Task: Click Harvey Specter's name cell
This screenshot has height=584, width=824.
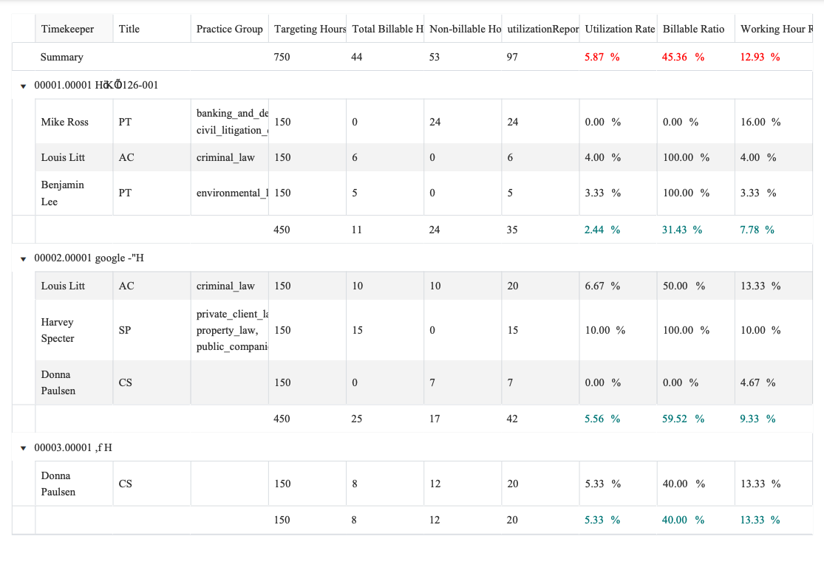Action: click(58, 331)
